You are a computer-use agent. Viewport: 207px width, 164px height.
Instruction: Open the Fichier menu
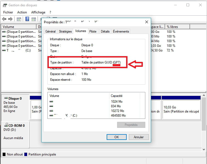pos(8,12)
